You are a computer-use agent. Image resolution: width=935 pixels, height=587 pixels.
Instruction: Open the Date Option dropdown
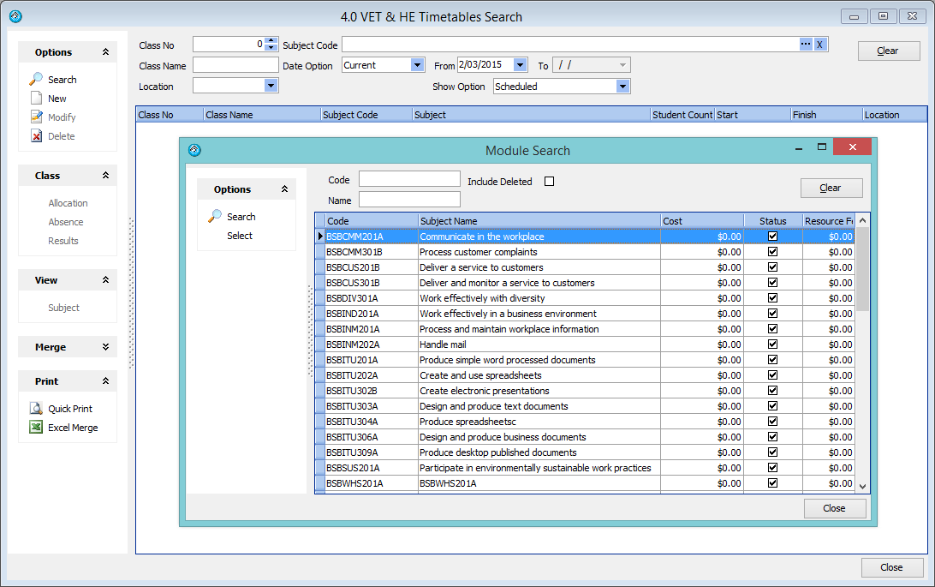coord(417,65)
